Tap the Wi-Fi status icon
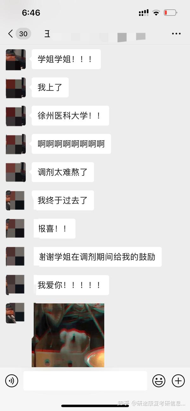This screenshot has height=411, width=190. [x=156, y=13]
